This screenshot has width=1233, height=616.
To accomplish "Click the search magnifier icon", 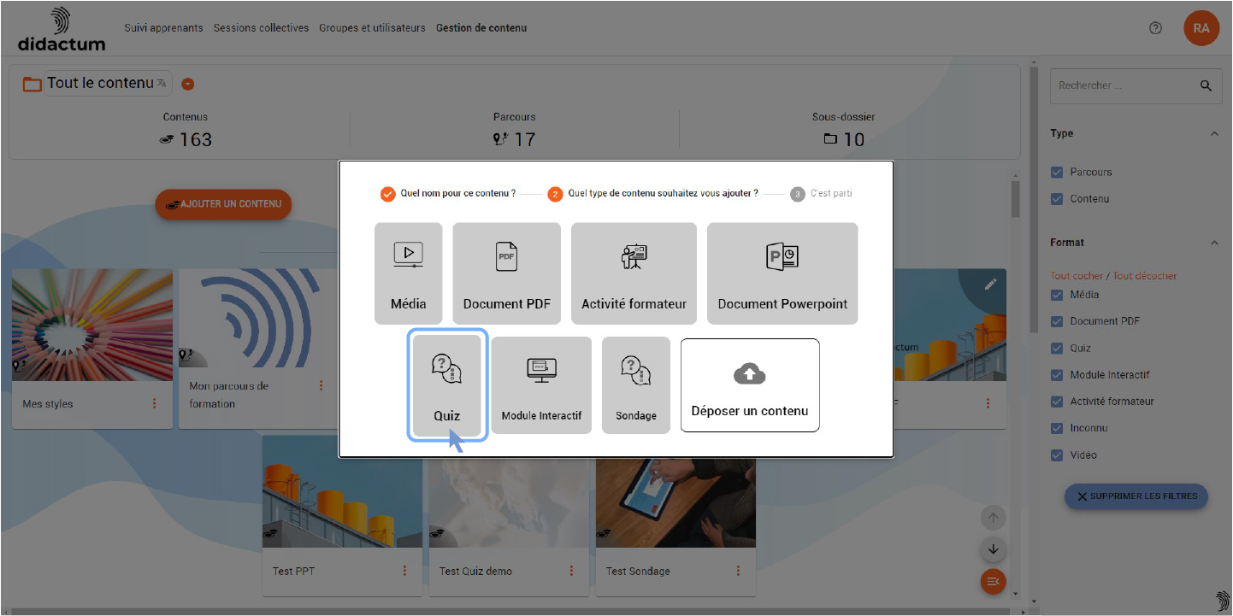I will coord(1206,85).
